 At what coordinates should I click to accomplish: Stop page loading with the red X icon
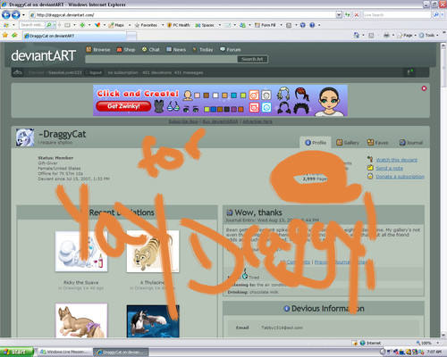[x=357, y=14]
